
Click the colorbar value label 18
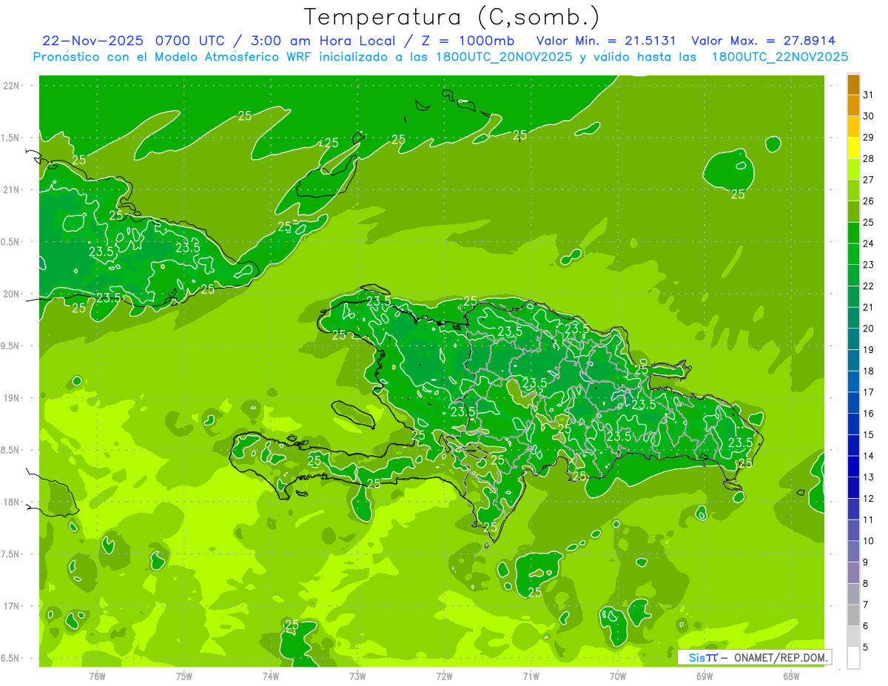[x=868, y=371]
